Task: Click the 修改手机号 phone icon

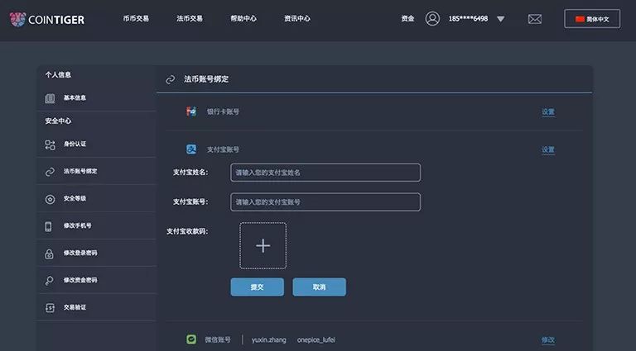Action: [48, 226]
